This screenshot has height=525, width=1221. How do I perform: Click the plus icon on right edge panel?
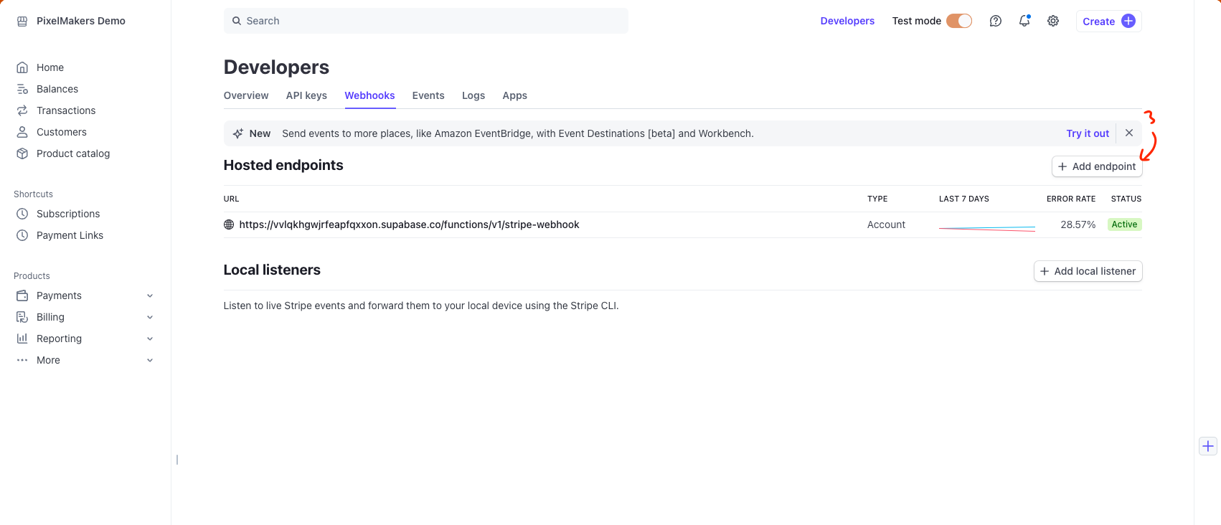(1208, 446)
